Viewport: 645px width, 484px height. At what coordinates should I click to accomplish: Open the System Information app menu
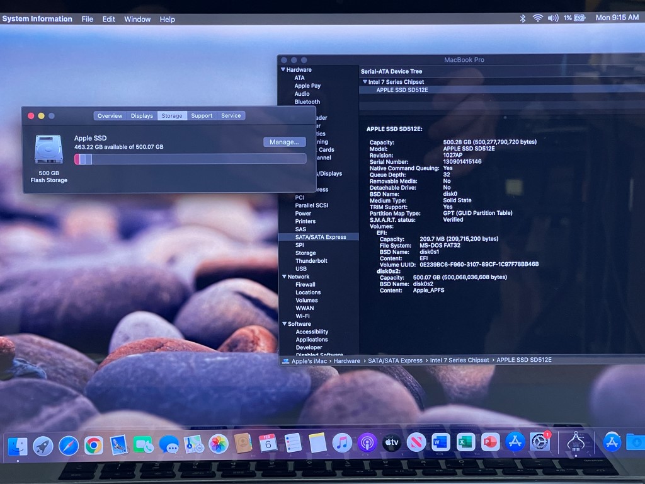point(37,18)
